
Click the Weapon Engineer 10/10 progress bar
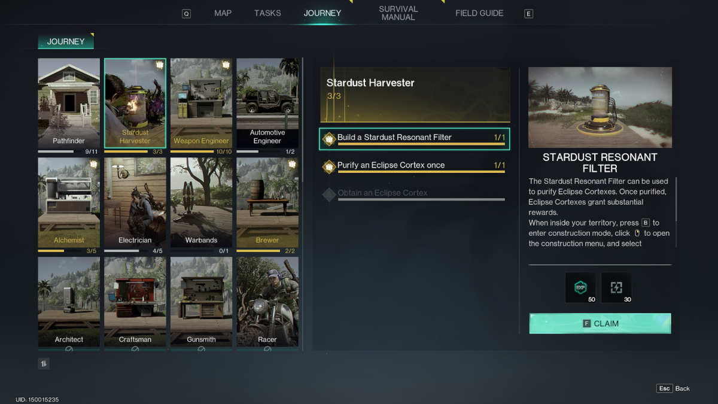192,152
